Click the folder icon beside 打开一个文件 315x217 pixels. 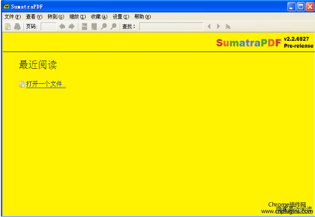[x=22, y=84]
